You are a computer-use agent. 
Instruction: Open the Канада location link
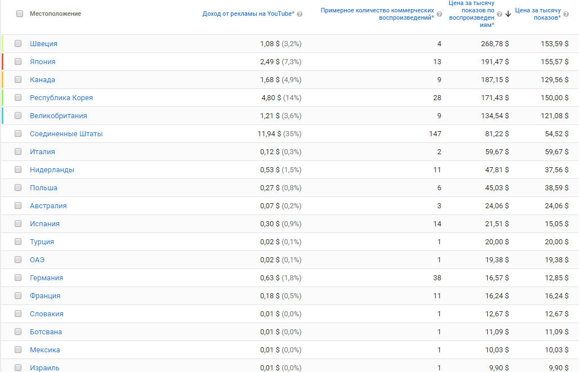(42, 80)
